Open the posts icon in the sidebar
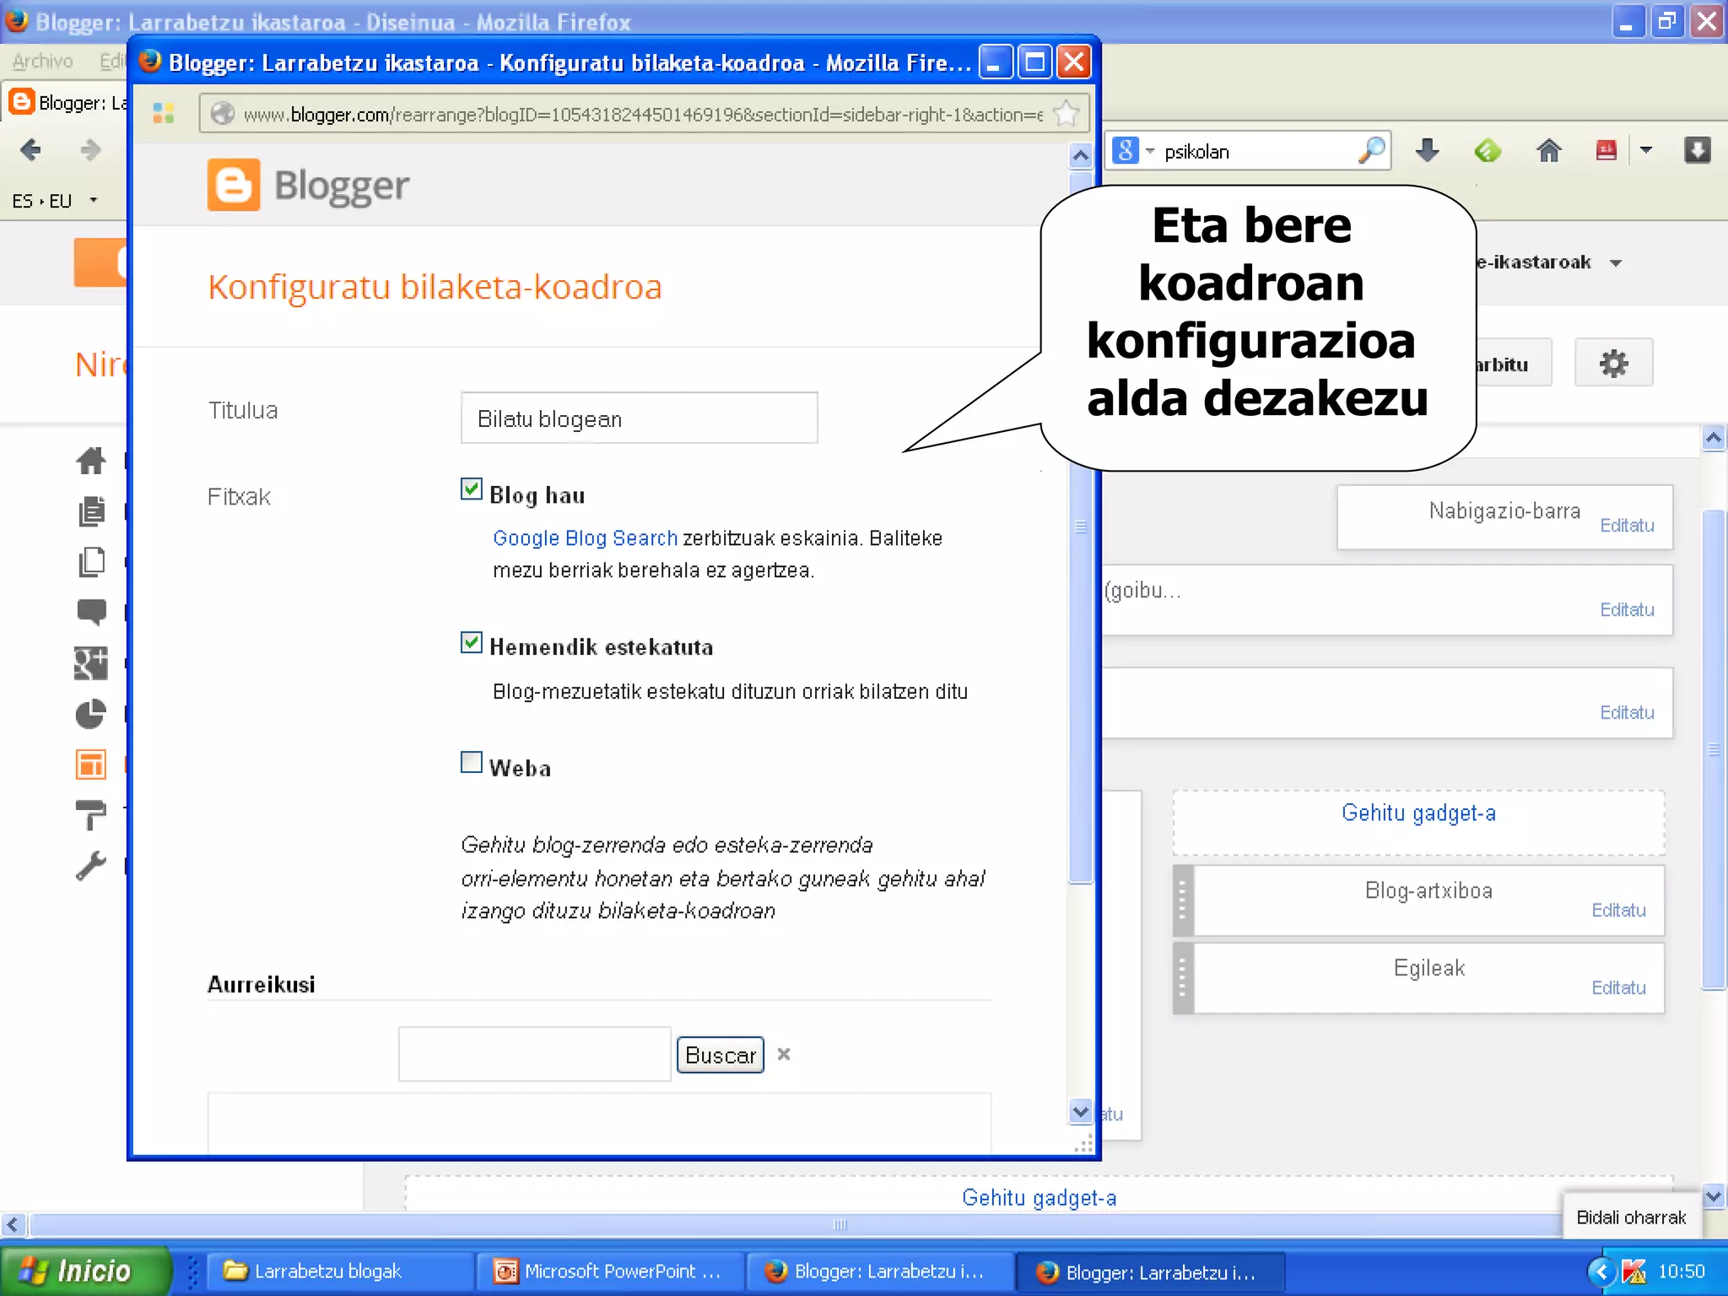The height and width of the screenshot is (1296, 1728). point(91,511)
